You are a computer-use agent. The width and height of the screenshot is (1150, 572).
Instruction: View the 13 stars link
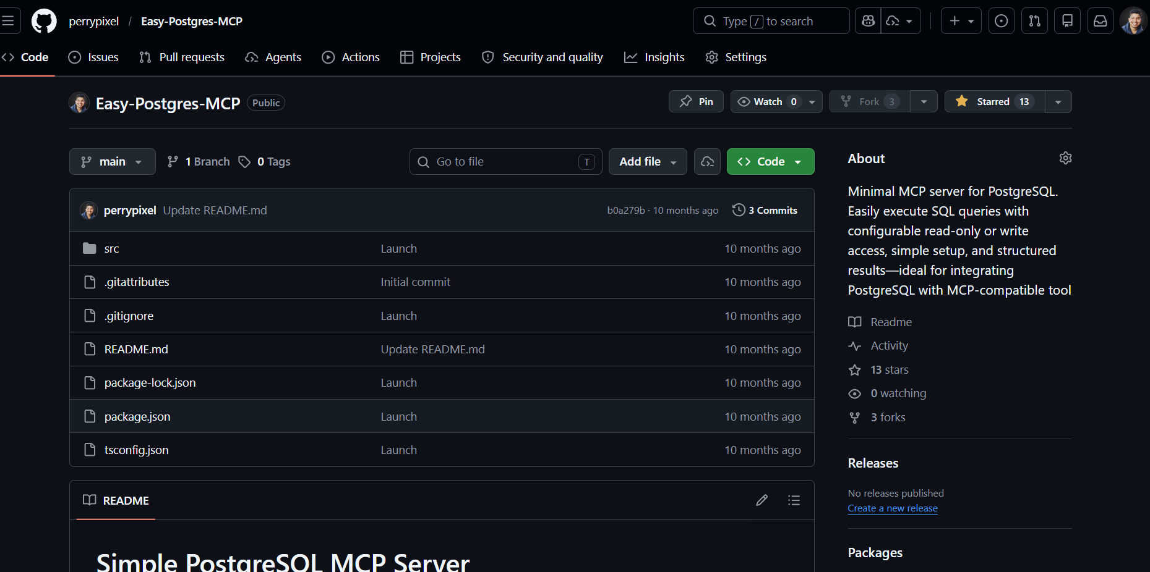pos(878,369)
